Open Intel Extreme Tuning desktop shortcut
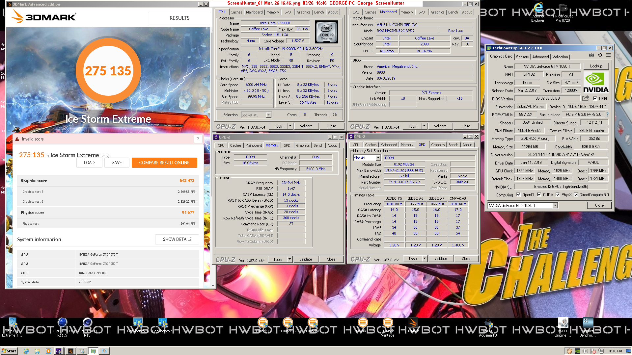The image size is (632, 355). (12, 327)
